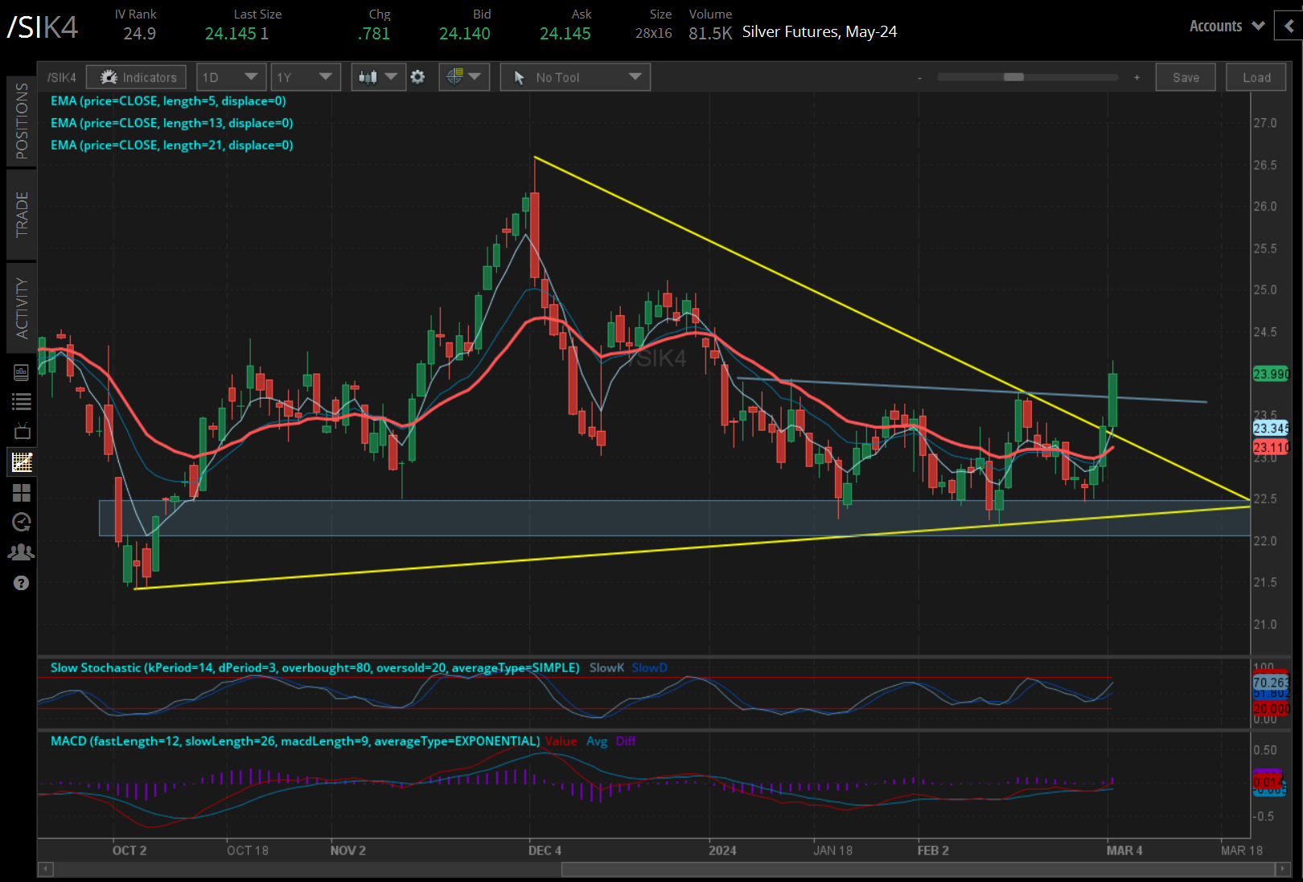This screenshot has height=882, width=1303.
Task: Expand the 1Y time range dropdown
Action: click(x=305, y=77)
